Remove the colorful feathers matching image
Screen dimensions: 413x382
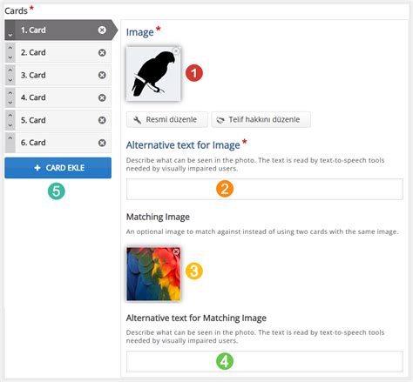176,251
